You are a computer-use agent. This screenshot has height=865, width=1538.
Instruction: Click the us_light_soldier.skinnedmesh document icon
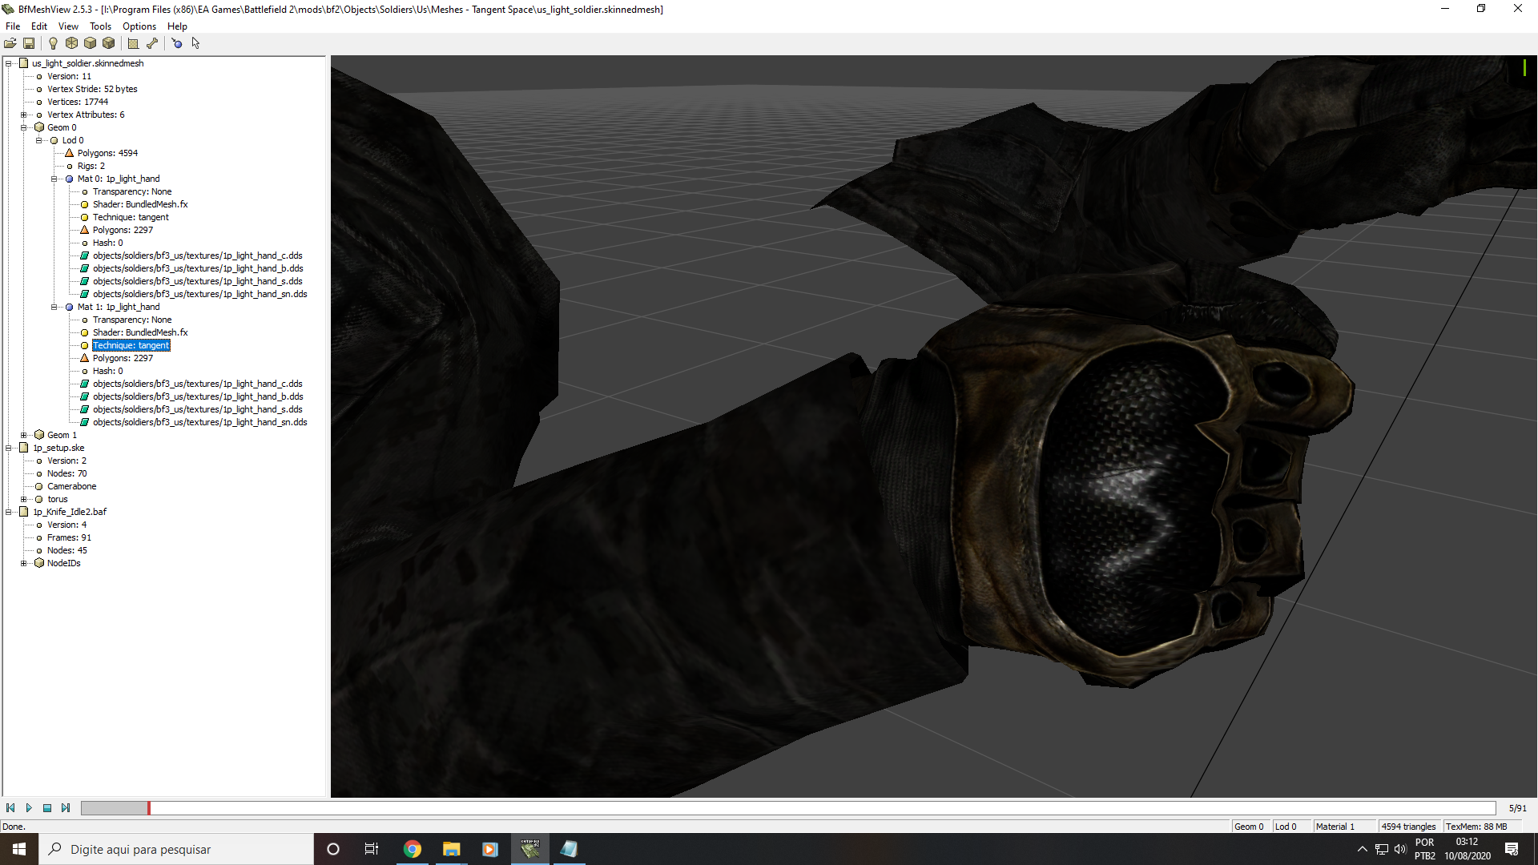click(x=24, y=63)
